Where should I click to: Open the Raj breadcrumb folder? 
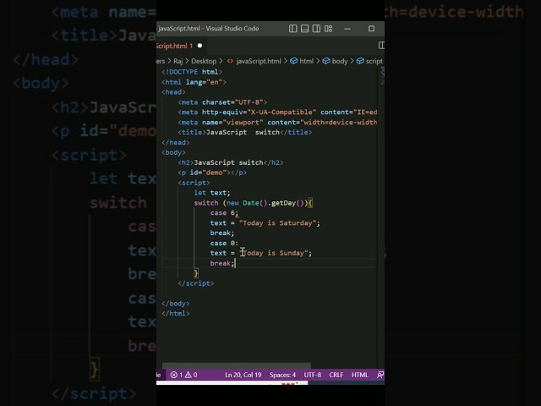(x=178, y=61)
